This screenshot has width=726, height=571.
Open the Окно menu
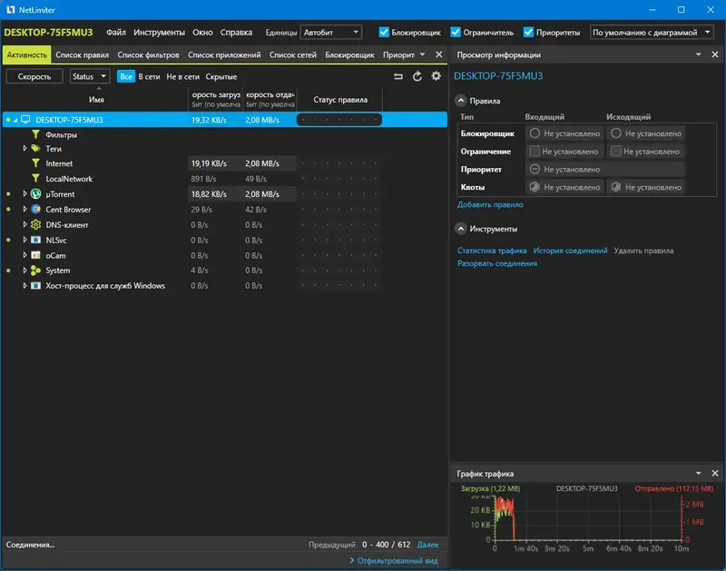[x=202, y=33]
